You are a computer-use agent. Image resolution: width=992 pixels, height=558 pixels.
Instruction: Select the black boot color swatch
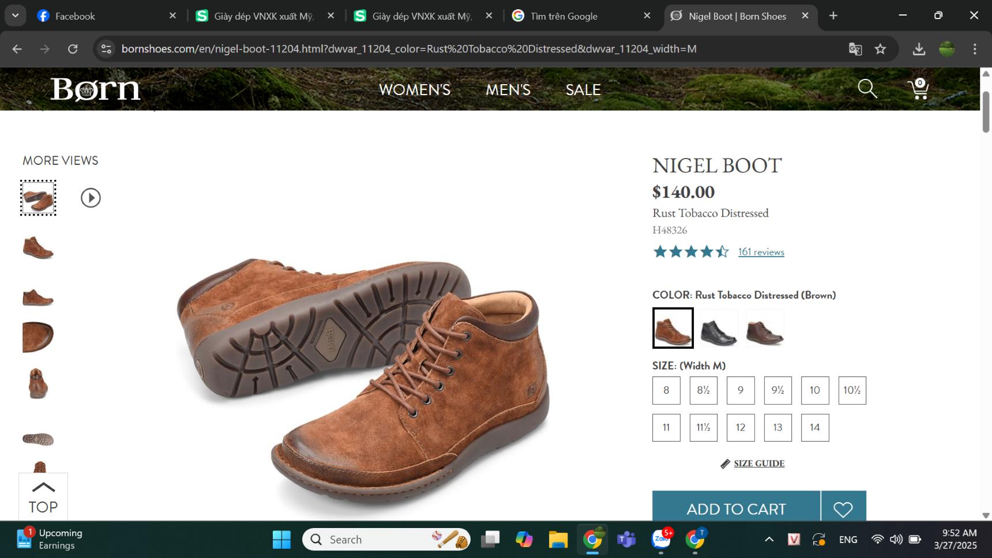click(719, 328)
